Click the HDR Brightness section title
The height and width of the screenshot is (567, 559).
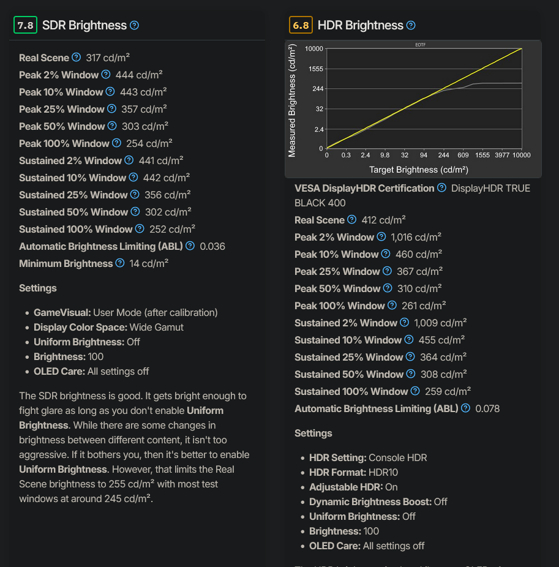click(361, 25)
